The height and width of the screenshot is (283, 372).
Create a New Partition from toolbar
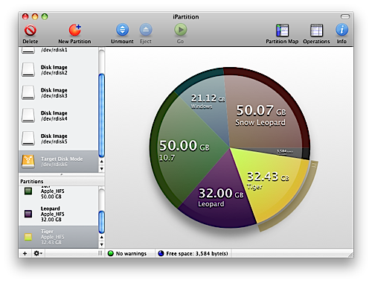point(75,30)
